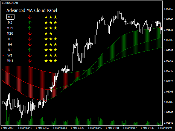Click the Advanced MA Cloud Panel title
The image size is (175, 131).
[32, 10]
